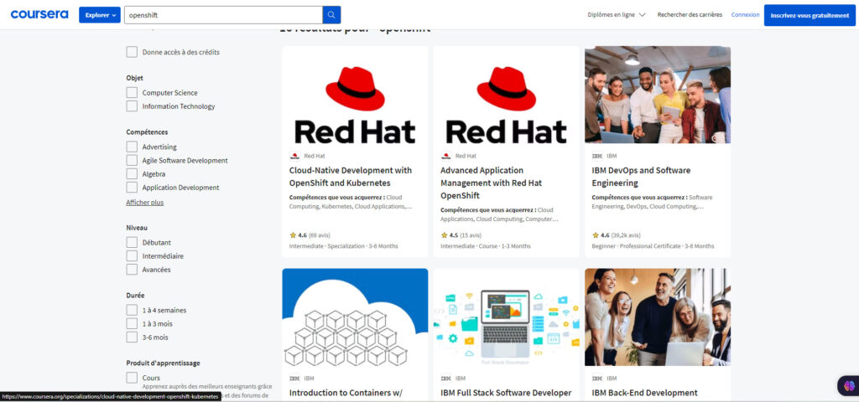859x402 pixels.
Task: Click IBM logo on Introduction to Containers card
Action: pyautogui.click(x=294, y=378)
